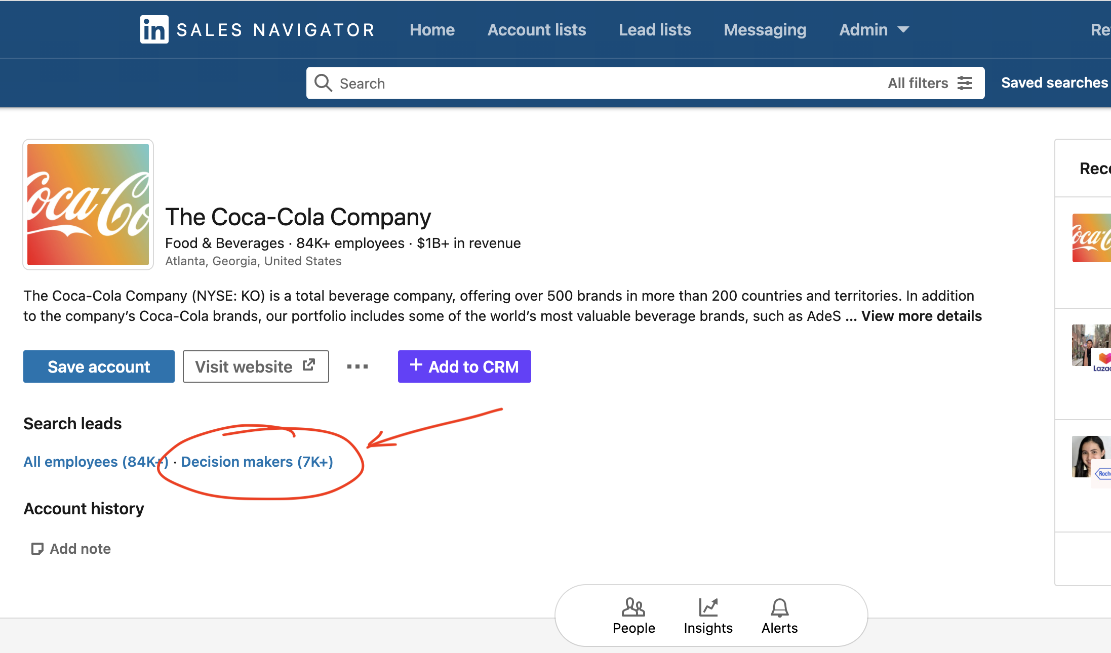Click Atlanta, Georgia, United States text
1111x653 pixels.
point(253,261)
